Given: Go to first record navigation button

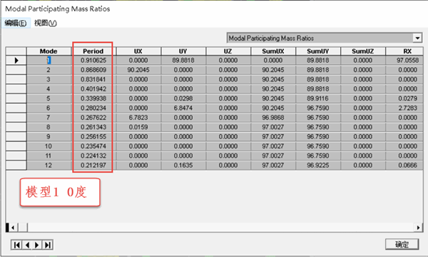Looking at the screenshot, I should 16,245.
